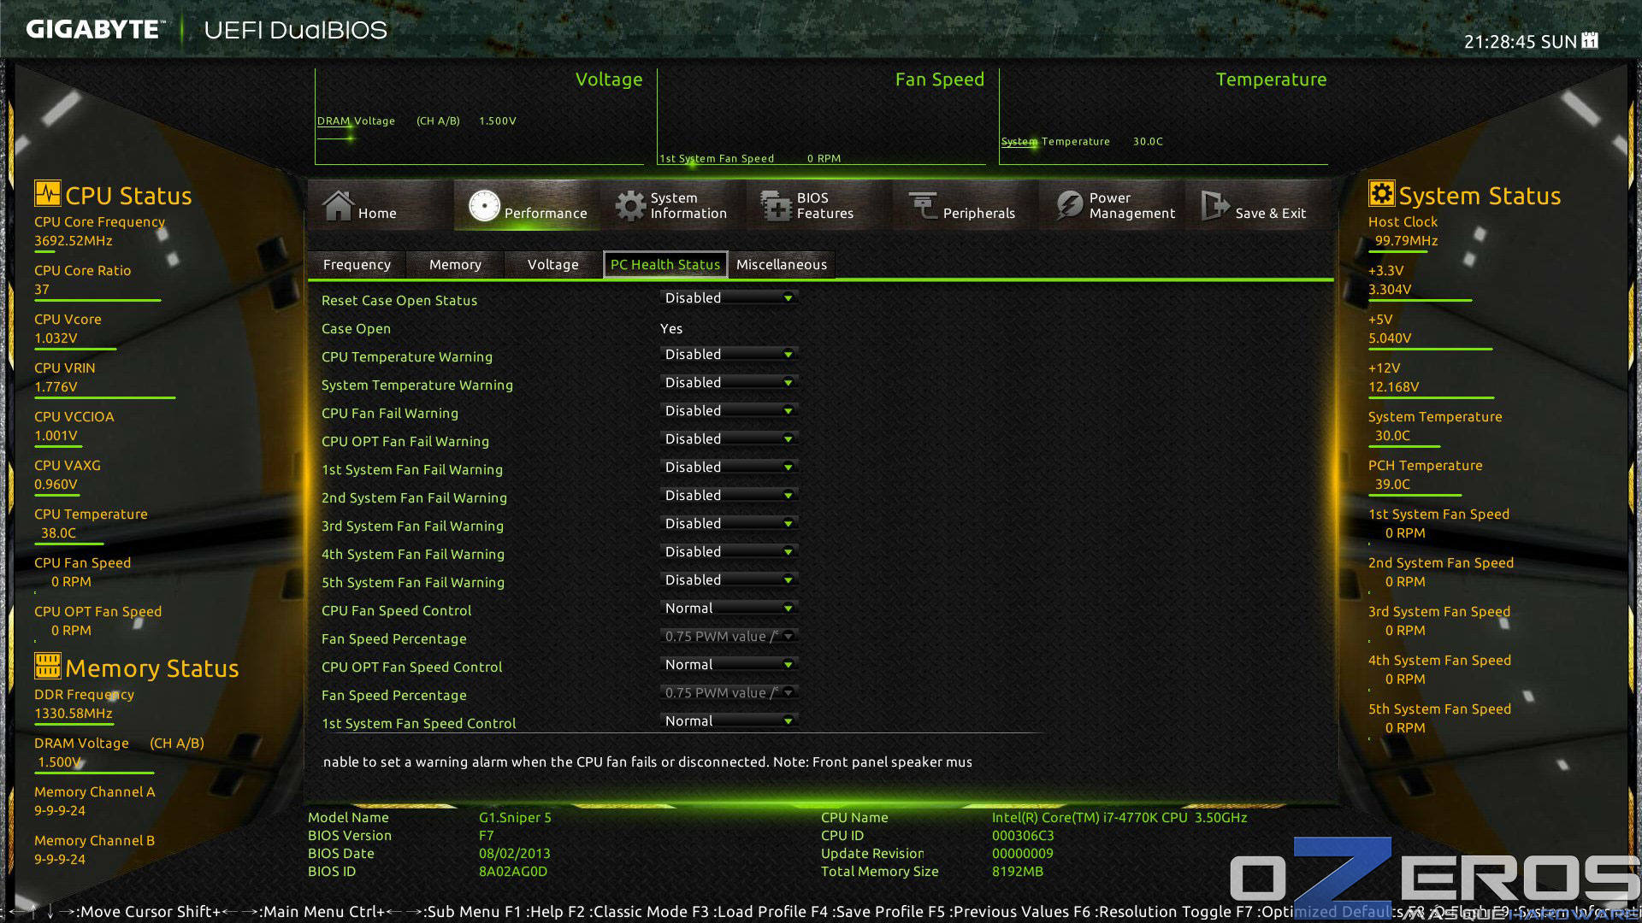Click the CPU Temperature 38.0C reading
The height and width of the screenshot is (923, 1642).
coord(58,533)
